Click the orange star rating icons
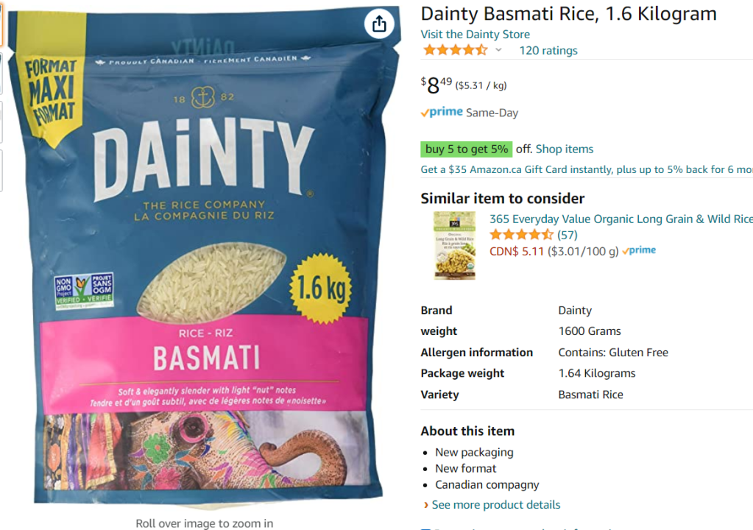This screenshot has height=530, width=753. click(x=455, y=50)
